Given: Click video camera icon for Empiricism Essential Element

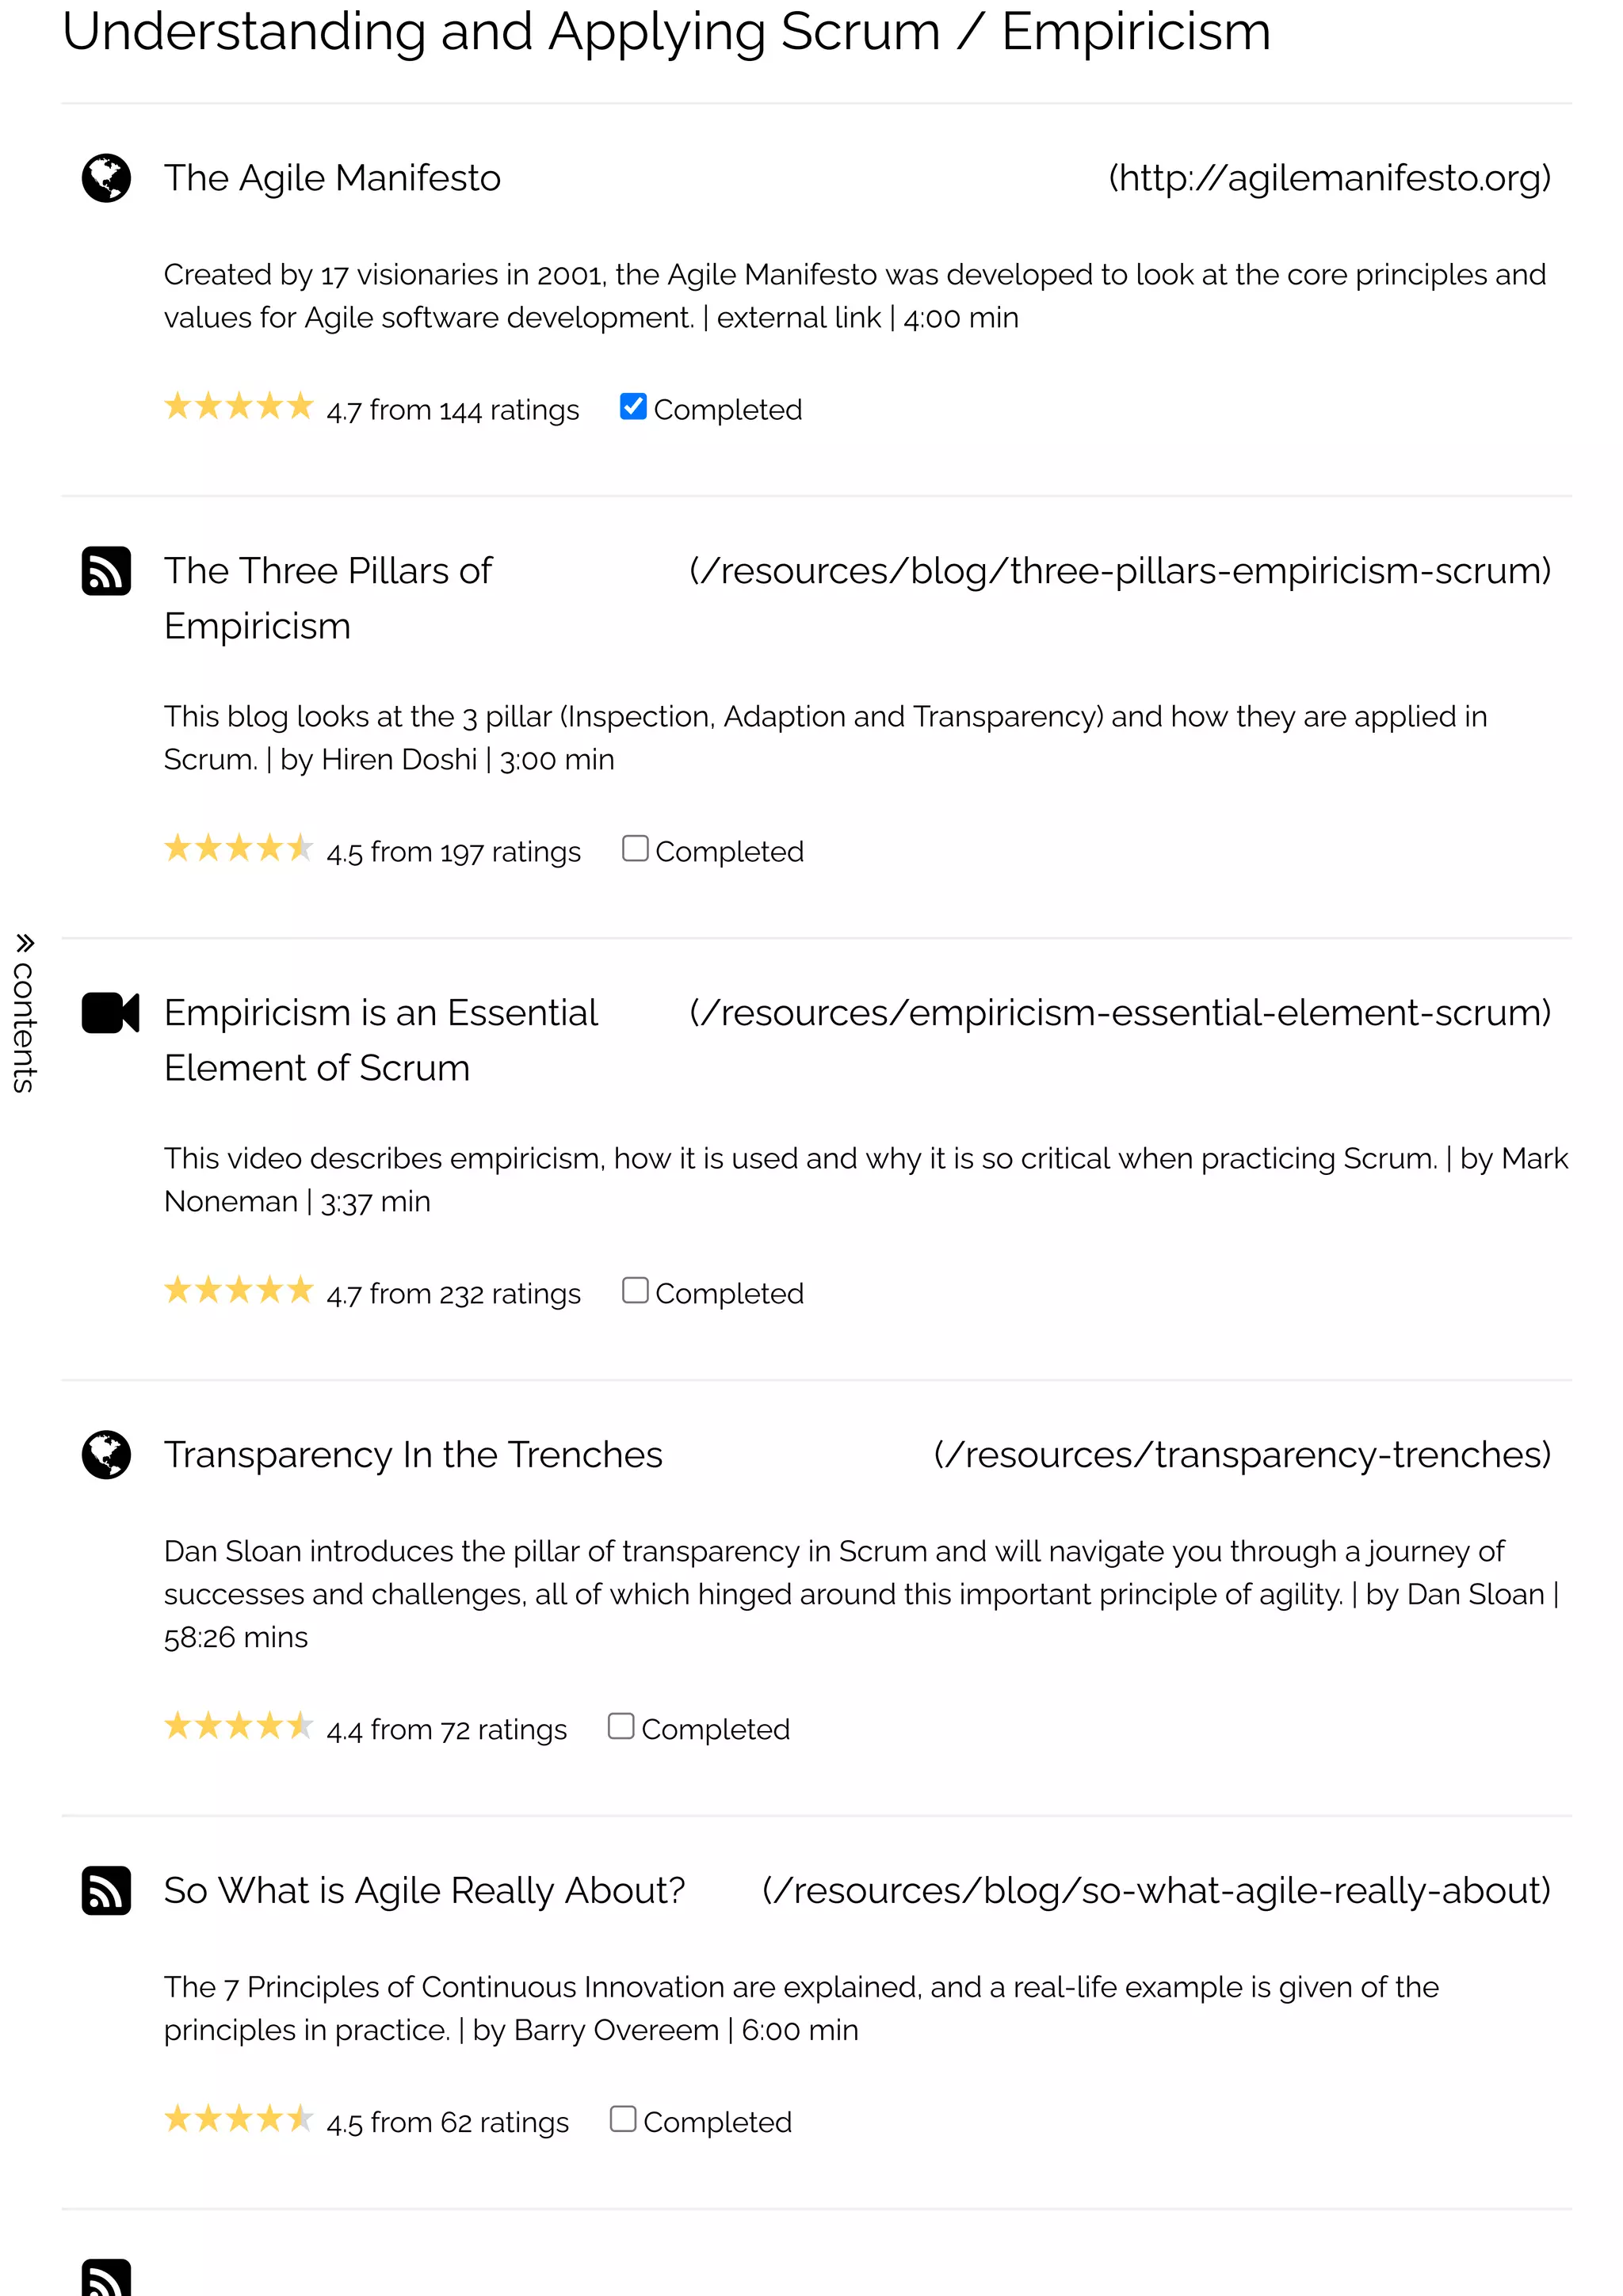Looking at the screenshot, I should click(x=110, y=1013).
